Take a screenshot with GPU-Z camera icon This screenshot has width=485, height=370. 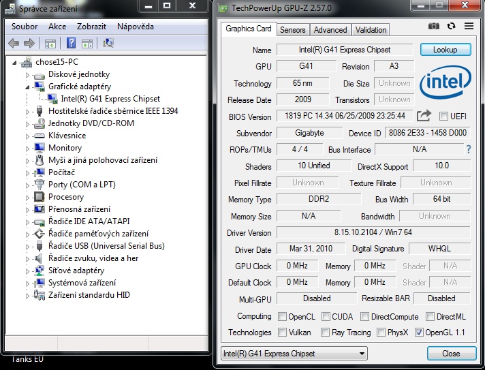(434, 27)
